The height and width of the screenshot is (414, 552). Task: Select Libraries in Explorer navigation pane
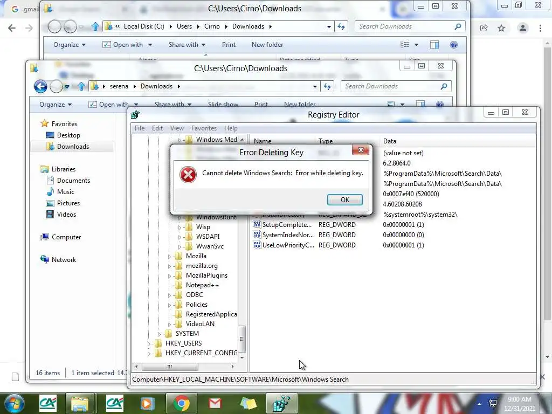(x=64, y=169)
